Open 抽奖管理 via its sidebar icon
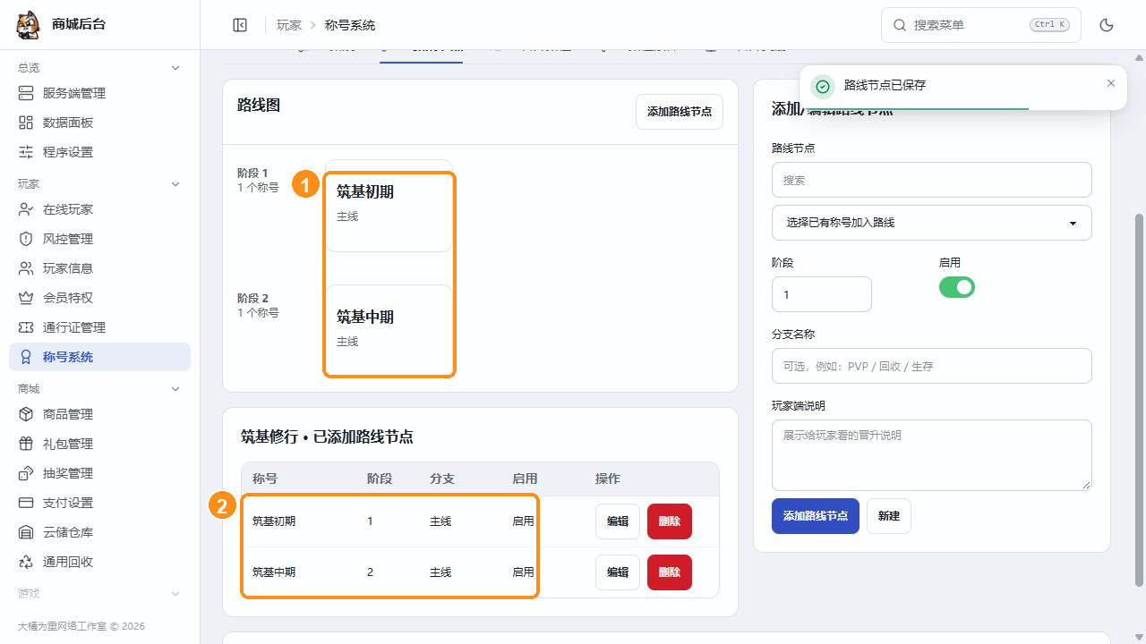This screenshot has width=1146, height=644. 26,473
